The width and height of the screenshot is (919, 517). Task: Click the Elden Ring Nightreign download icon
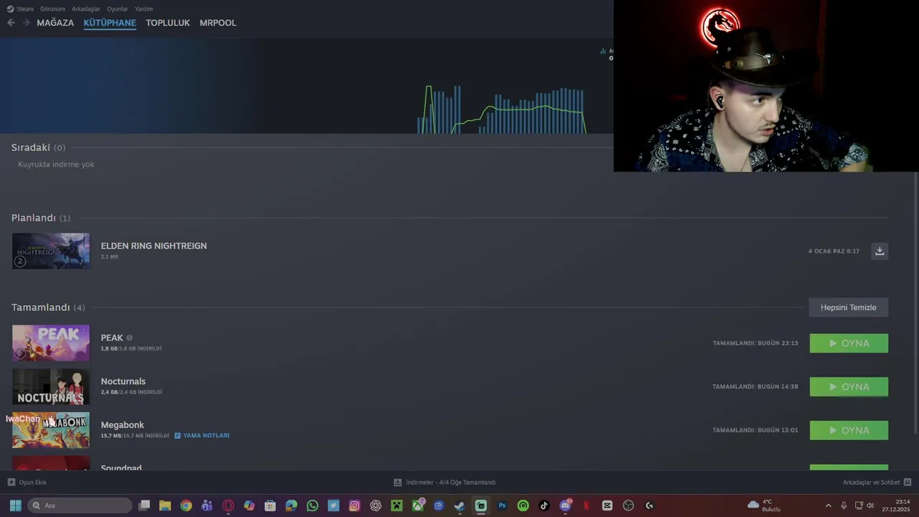pyautogui.click(x=880, y=251)
